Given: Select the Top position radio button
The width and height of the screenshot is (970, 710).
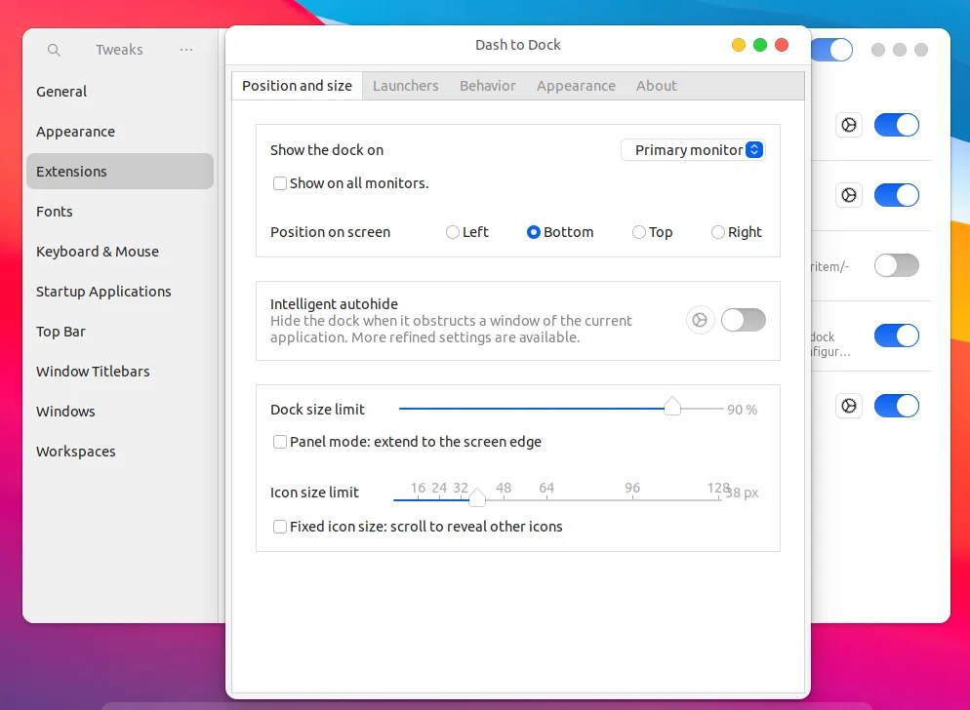Looking at the screenshot, I should 638,232.
